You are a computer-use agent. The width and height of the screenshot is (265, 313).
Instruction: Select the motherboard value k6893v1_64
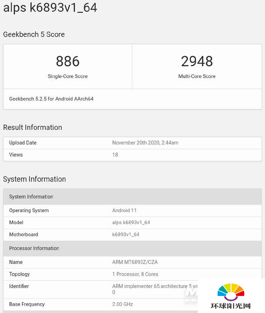(x=126, y=234)
